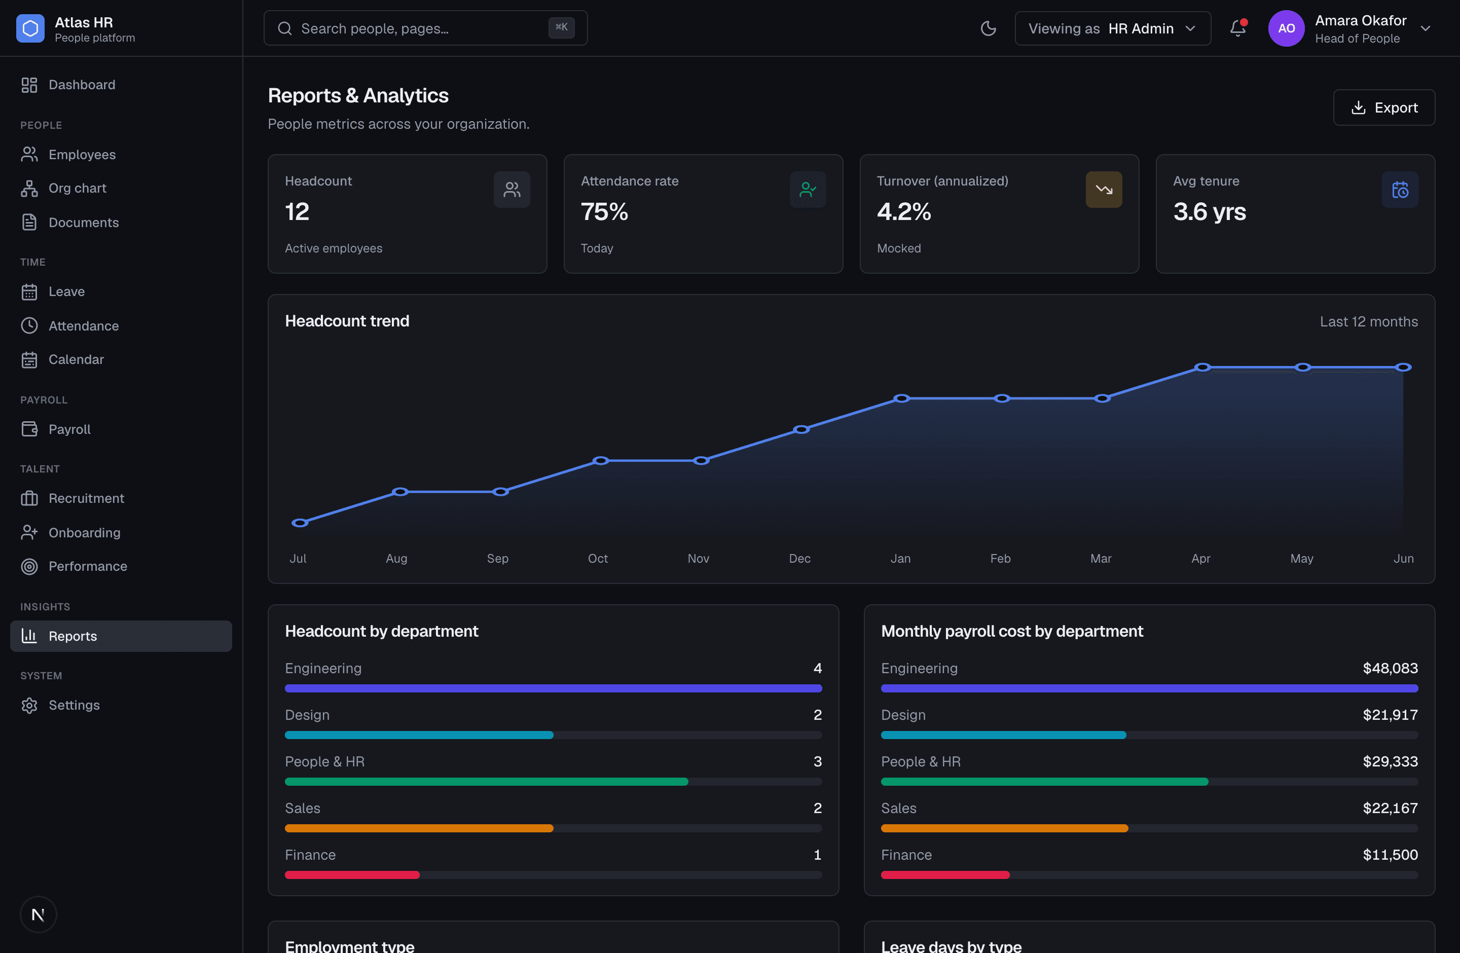
Task: Open the Performance link label
Action: pyautogui.click(x=88, y=567)
